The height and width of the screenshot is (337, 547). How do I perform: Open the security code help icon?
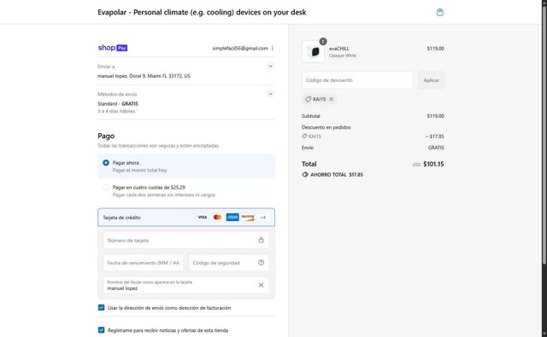click(x=261, y=263)
